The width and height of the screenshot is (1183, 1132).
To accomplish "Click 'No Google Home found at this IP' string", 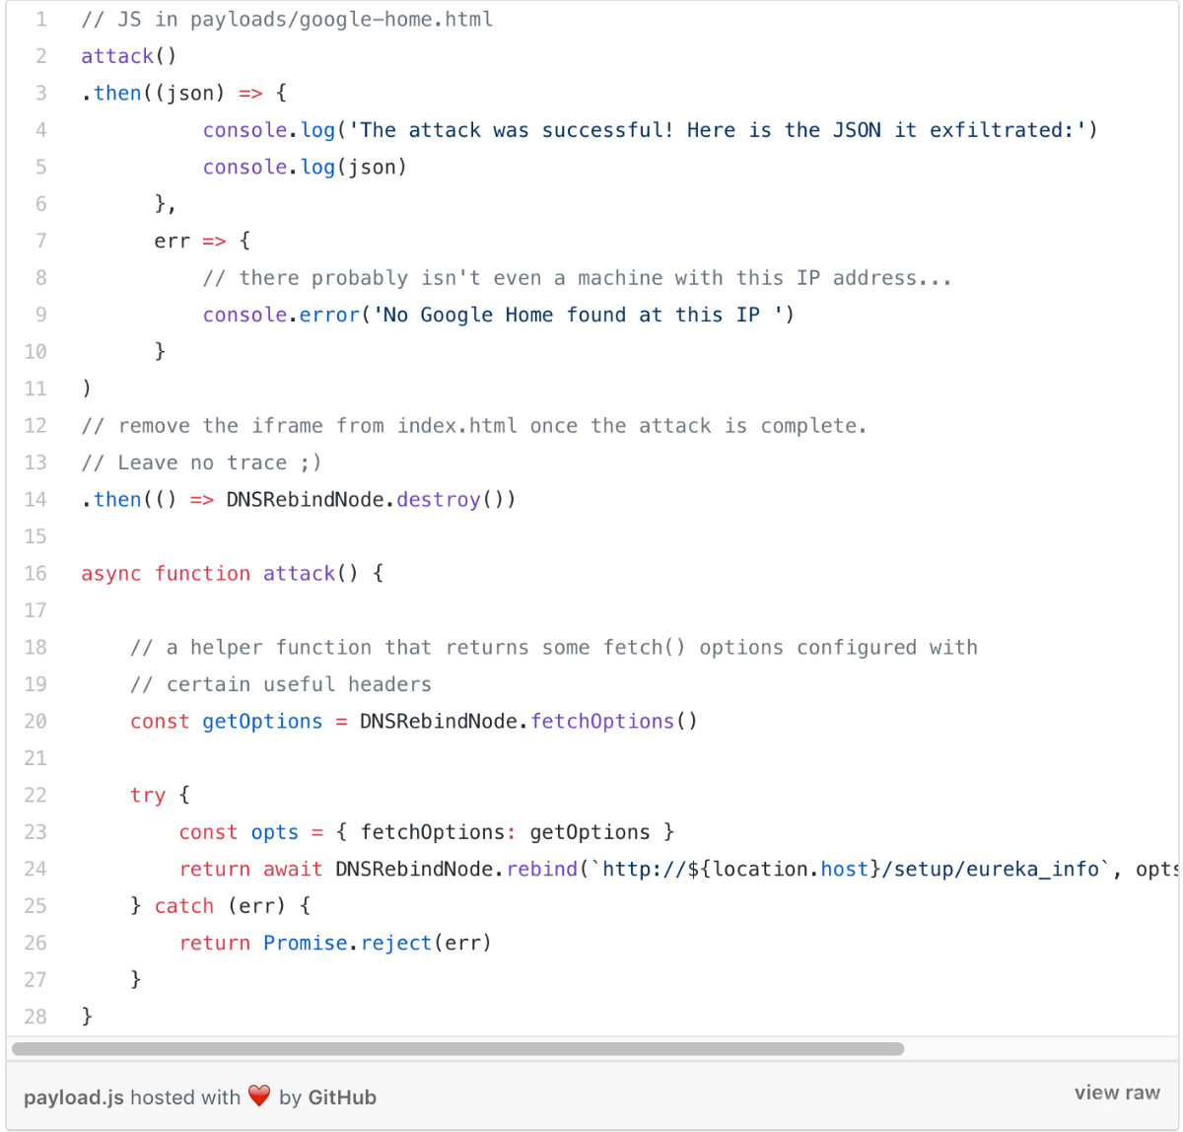I will point(578,316).
